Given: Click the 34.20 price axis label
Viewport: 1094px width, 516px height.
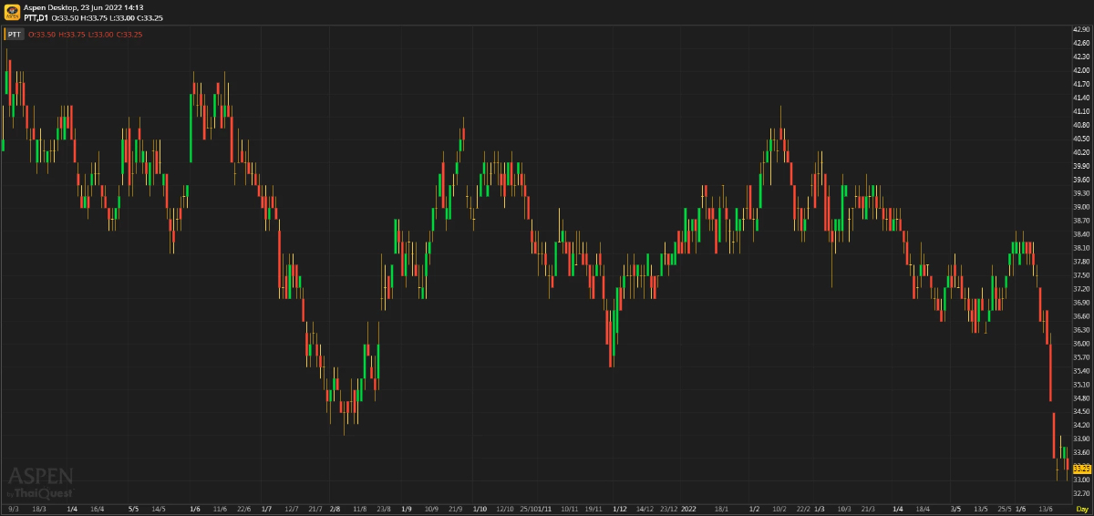Looking at the screenshot, I should tap(1082, 426).
